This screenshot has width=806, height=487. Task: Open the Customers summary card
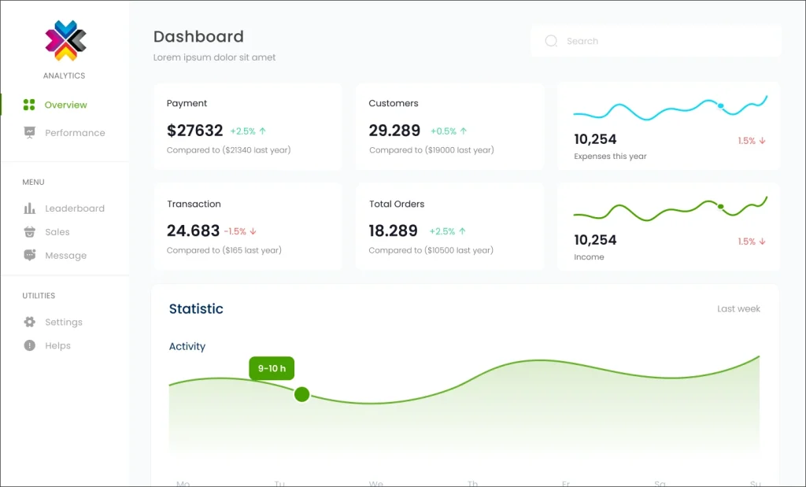coord(449,127)
